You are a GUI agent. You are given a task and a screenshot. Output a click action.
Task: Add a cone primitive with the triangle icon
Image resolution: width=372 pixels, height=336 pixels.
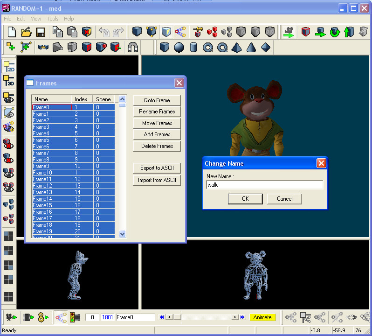[x=251, y=47]
